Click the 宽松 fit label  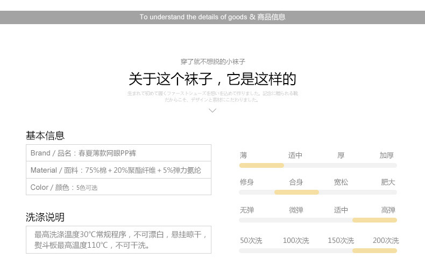pos(341,182)
